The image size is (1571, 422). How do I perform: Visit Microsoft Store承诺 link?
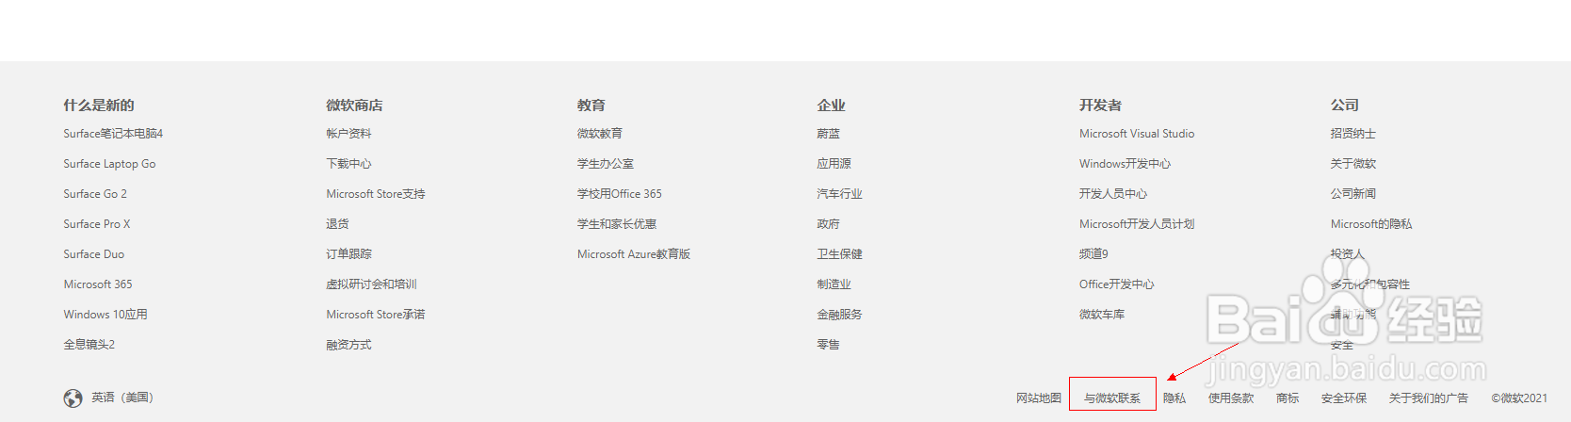pos(376,315)
